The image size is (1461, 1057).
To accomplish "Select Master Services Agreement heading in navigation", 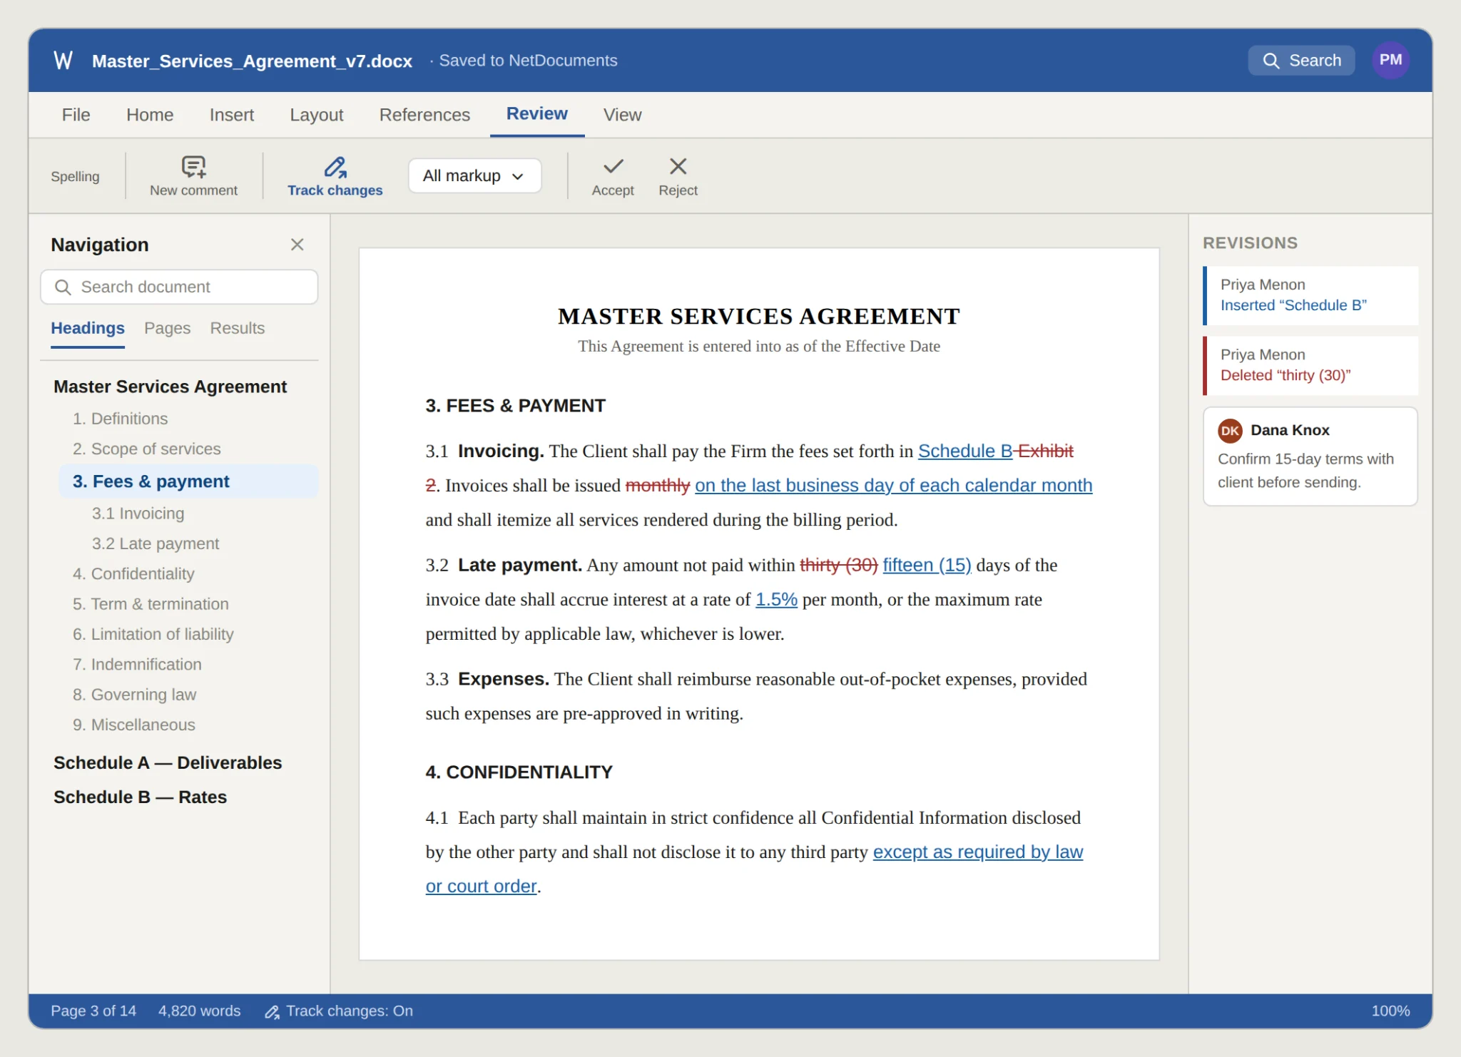I will coord(170,387).
